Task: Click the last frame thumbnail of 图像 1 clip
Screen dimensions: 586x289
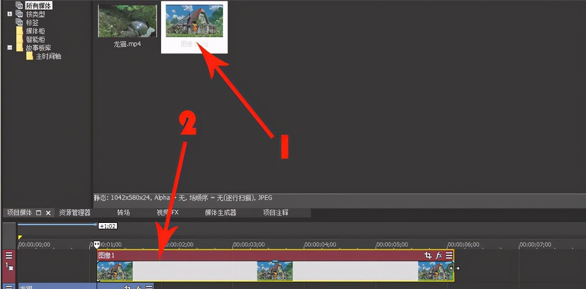Action: coord(435,271)
